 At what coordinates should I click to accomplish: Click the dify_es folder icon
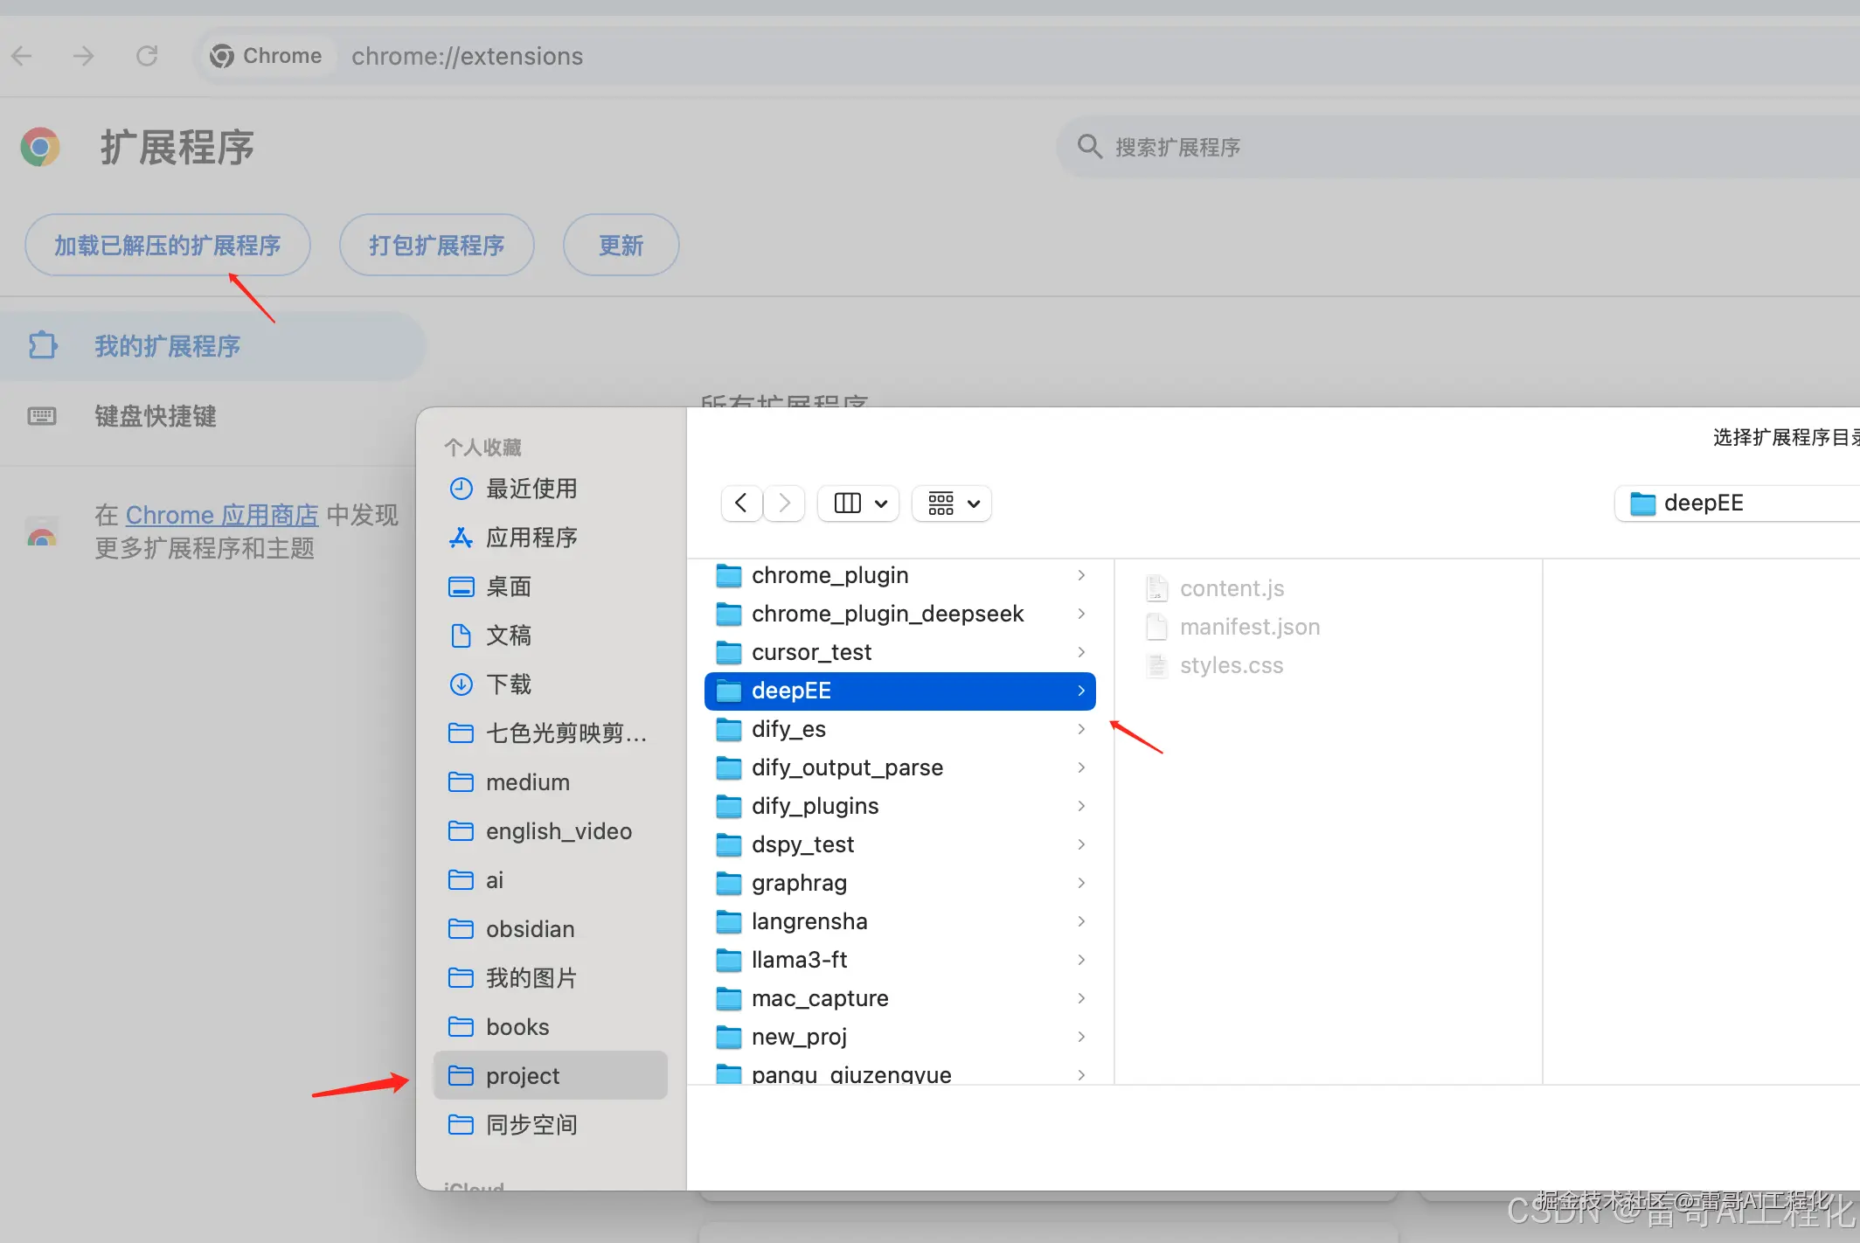point(729,729)
